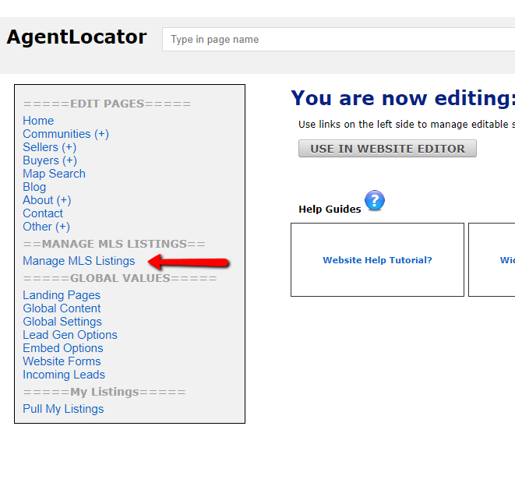
Task: Click the 'Help Guides' heading text
Action: [x=330, y=210]
